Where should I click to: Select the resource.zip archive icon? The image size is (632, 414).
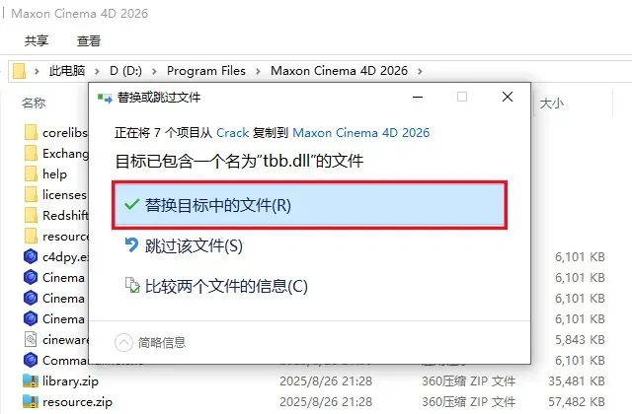click(x=31, y=401)
